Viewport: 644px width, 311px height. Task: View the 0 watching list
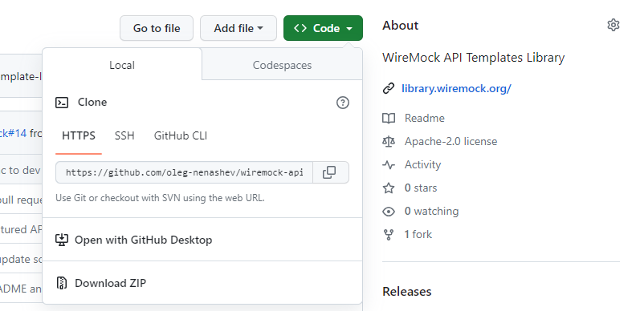[431, 212]
